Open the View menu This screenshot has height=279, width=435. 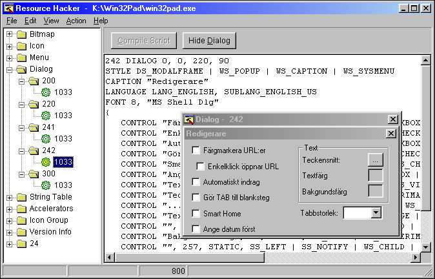51,21
